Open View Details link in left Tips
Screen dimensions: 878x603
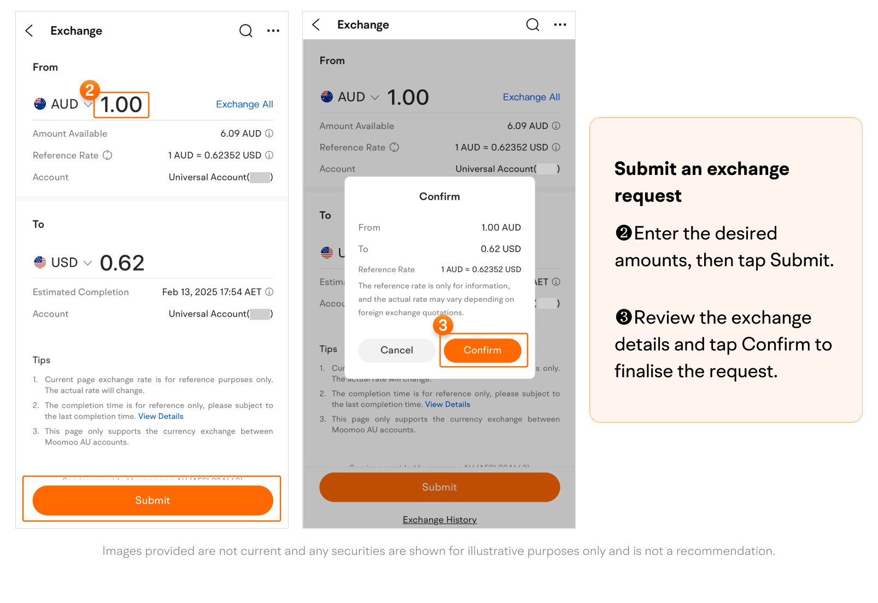[161, 417]
